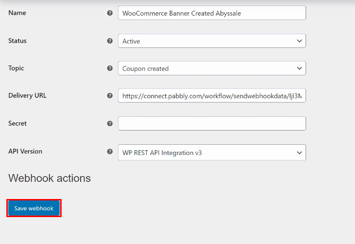Click the Secret label text
This screenshot has width=355, height=244.
(18, 123)
